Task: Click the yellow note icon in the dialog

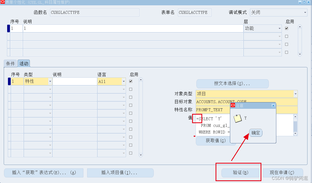Action: tap(238, 118)
